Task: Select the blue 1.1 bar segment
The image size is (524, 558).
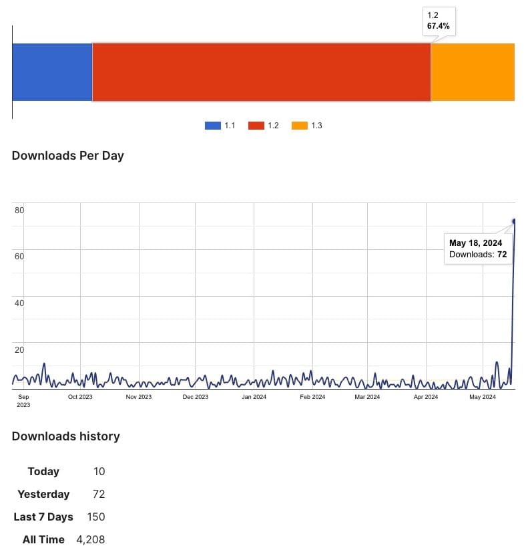Action: [x=52, y=72]
